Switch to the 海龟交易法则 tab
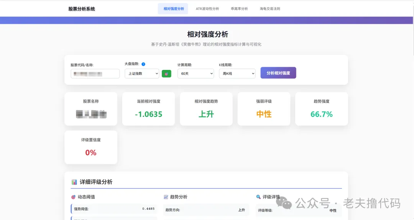The image size is (414, 220). coord(270,9)
